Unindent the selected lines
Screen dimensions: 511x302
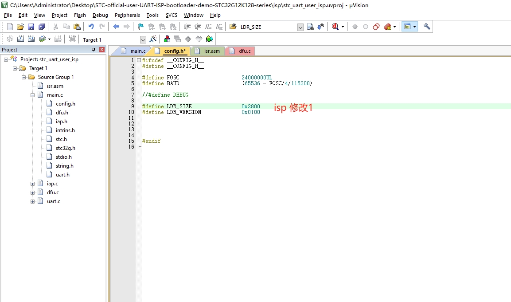pyautogui.click(x=198, y=27)
